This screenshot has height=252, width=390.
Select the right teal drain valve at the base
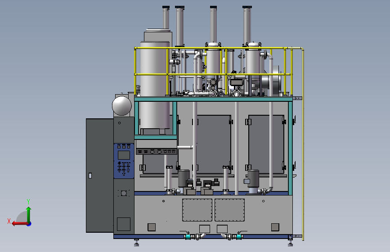239,236
